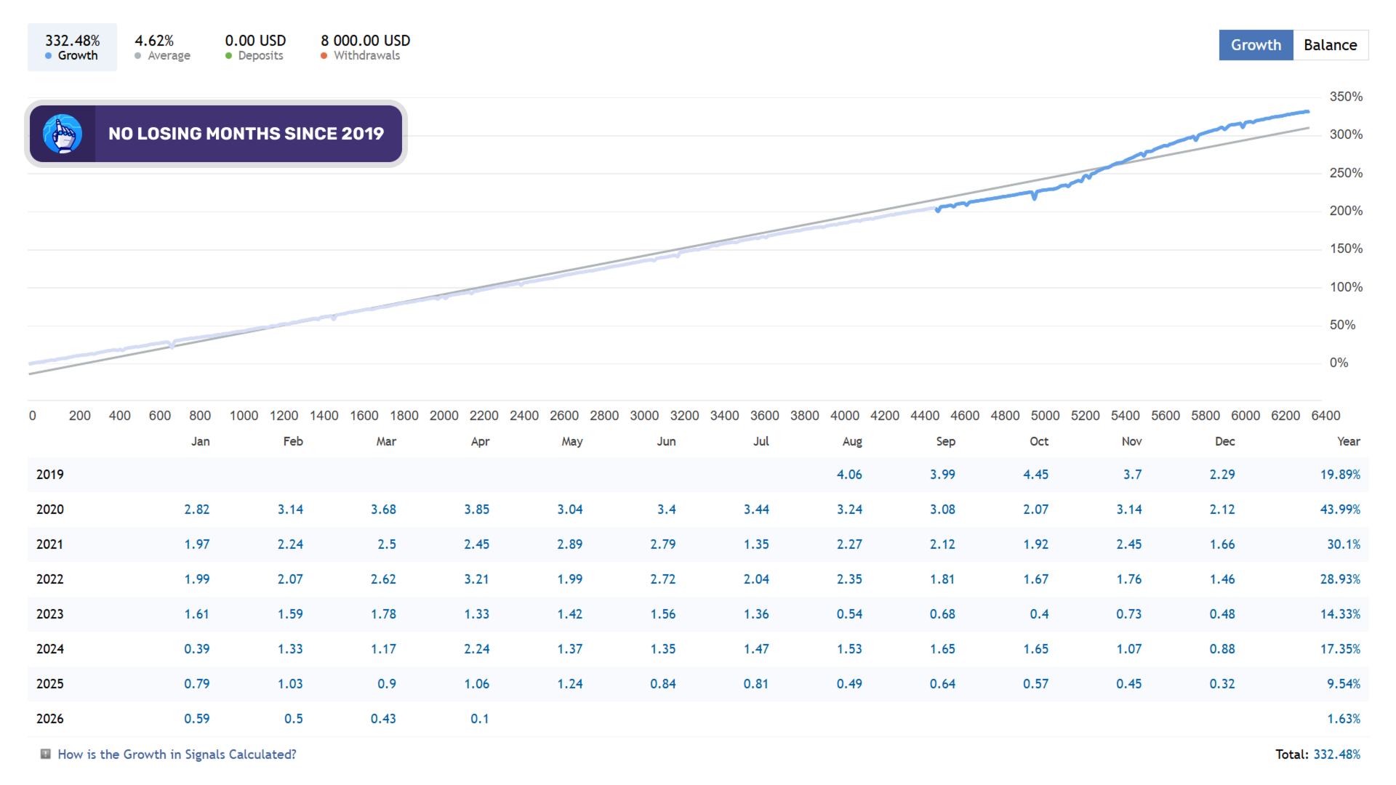Click the 6400 x-axis label

tap(1325, 416)
